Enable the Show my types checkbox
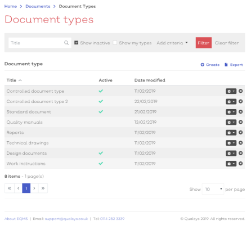This screenshot has width=251, height=225. click(x=115, y=43)
